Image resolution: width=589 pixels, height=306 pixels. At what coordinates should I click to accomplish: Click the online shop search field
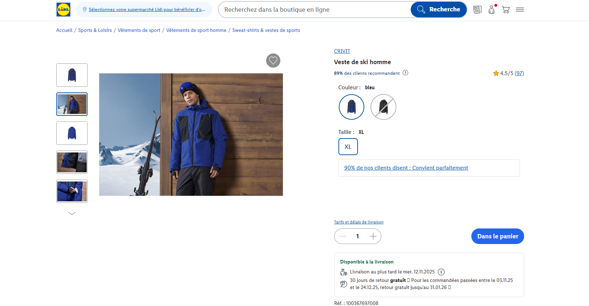[x=315, y=10]
